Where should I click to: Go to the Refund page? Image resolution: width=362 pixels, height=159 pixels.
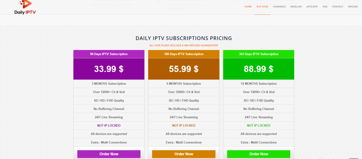click(x=353, y=7)
